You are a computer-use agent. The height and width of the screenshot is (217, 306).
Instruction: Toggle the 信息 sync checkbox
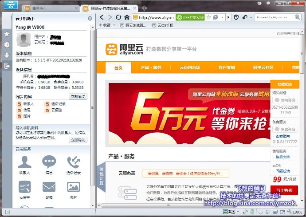tap(20, 110)
